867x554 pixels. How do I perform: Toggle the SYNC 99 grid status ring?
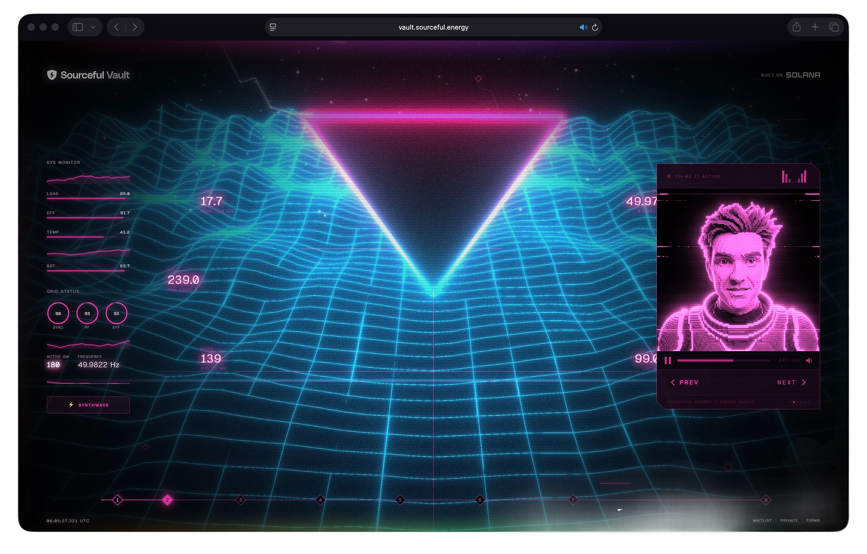tap(58, 314)
